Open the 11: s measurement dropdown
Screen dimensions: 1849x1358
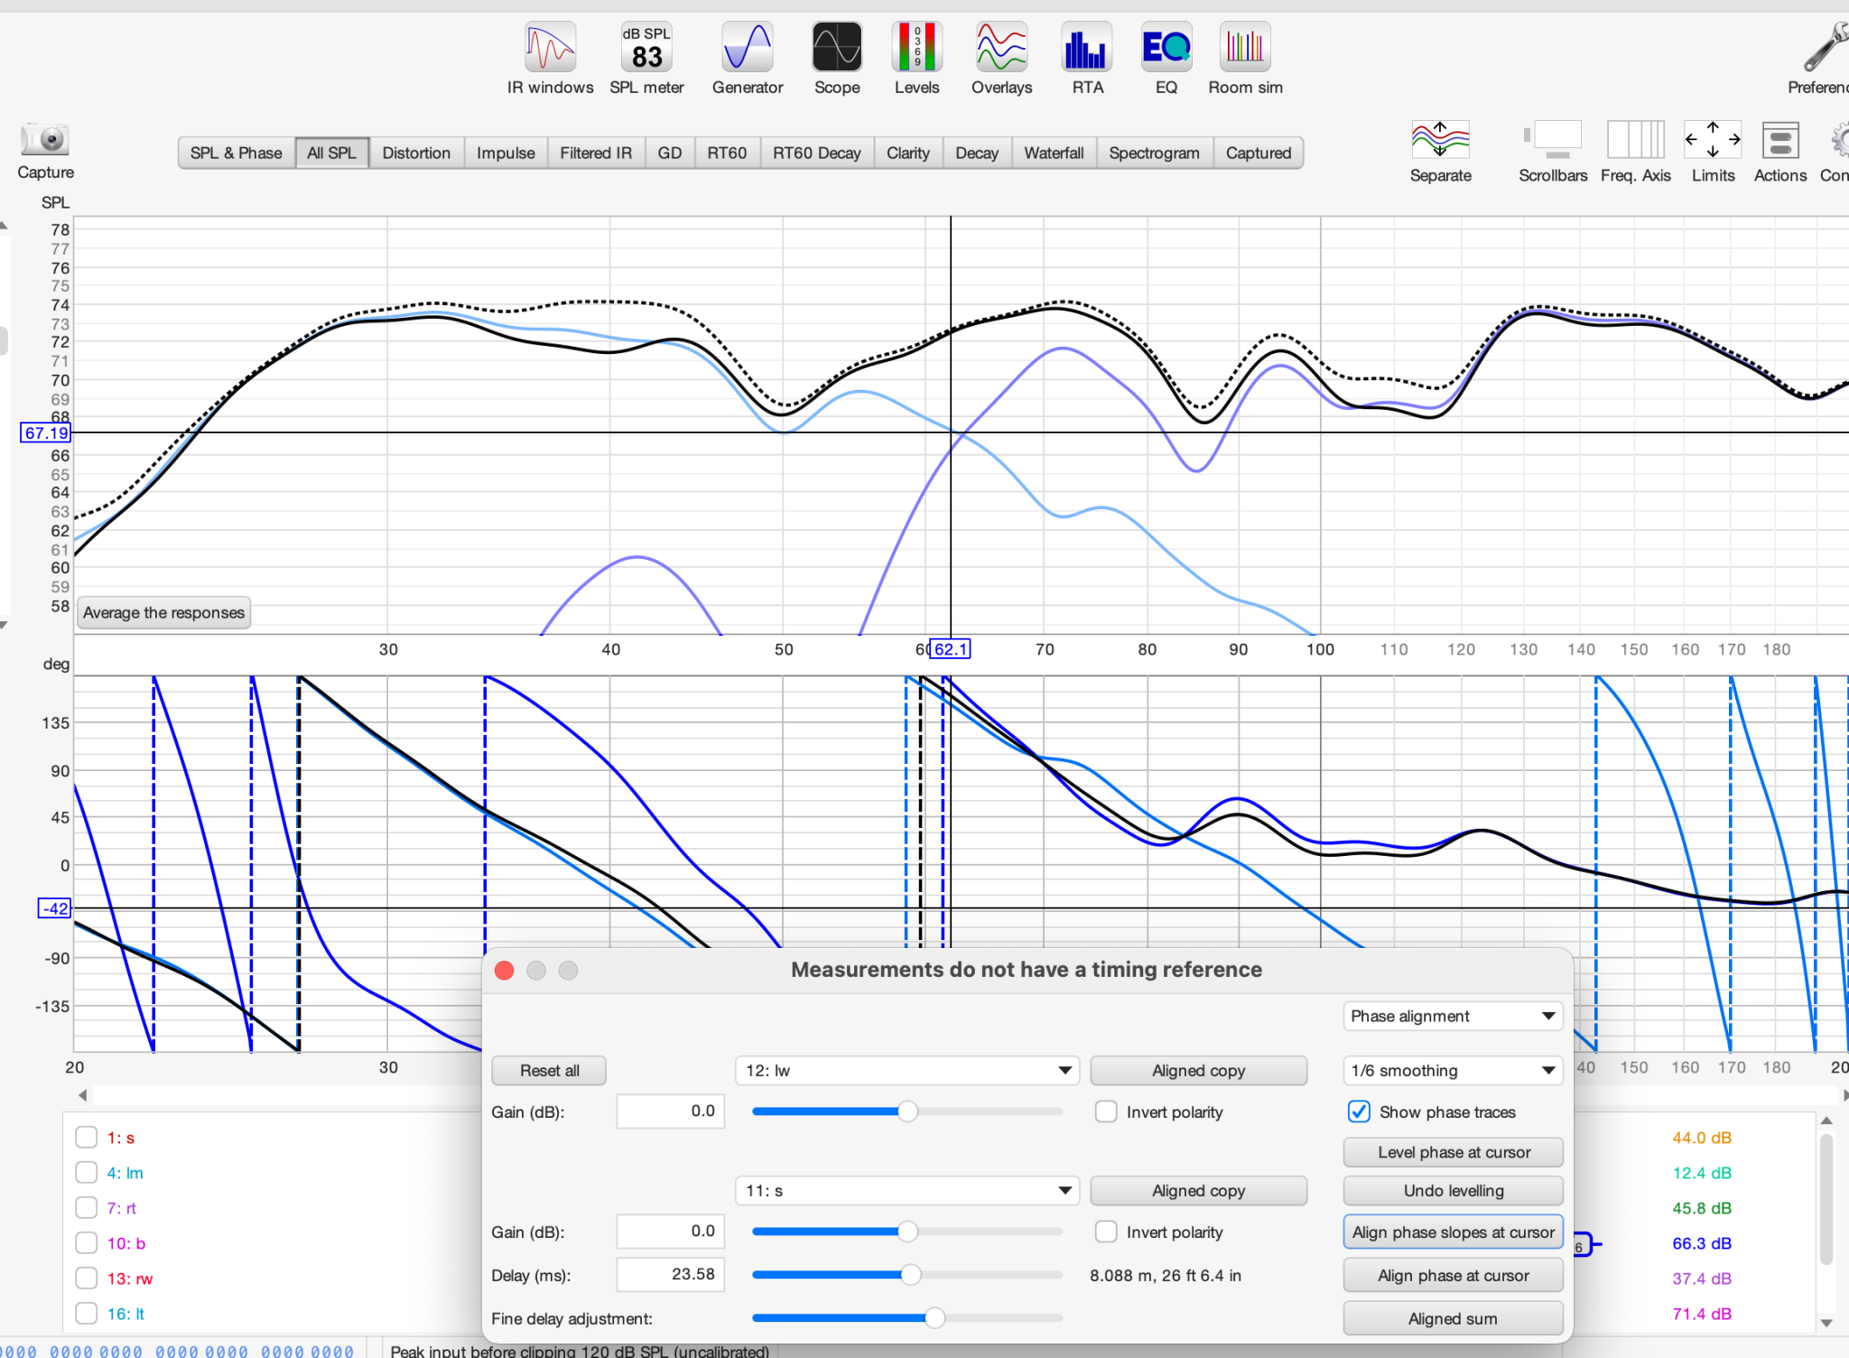pos(907,1191)
